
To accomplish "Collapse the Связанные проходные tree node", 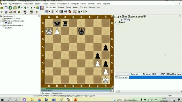I will 1,21.
